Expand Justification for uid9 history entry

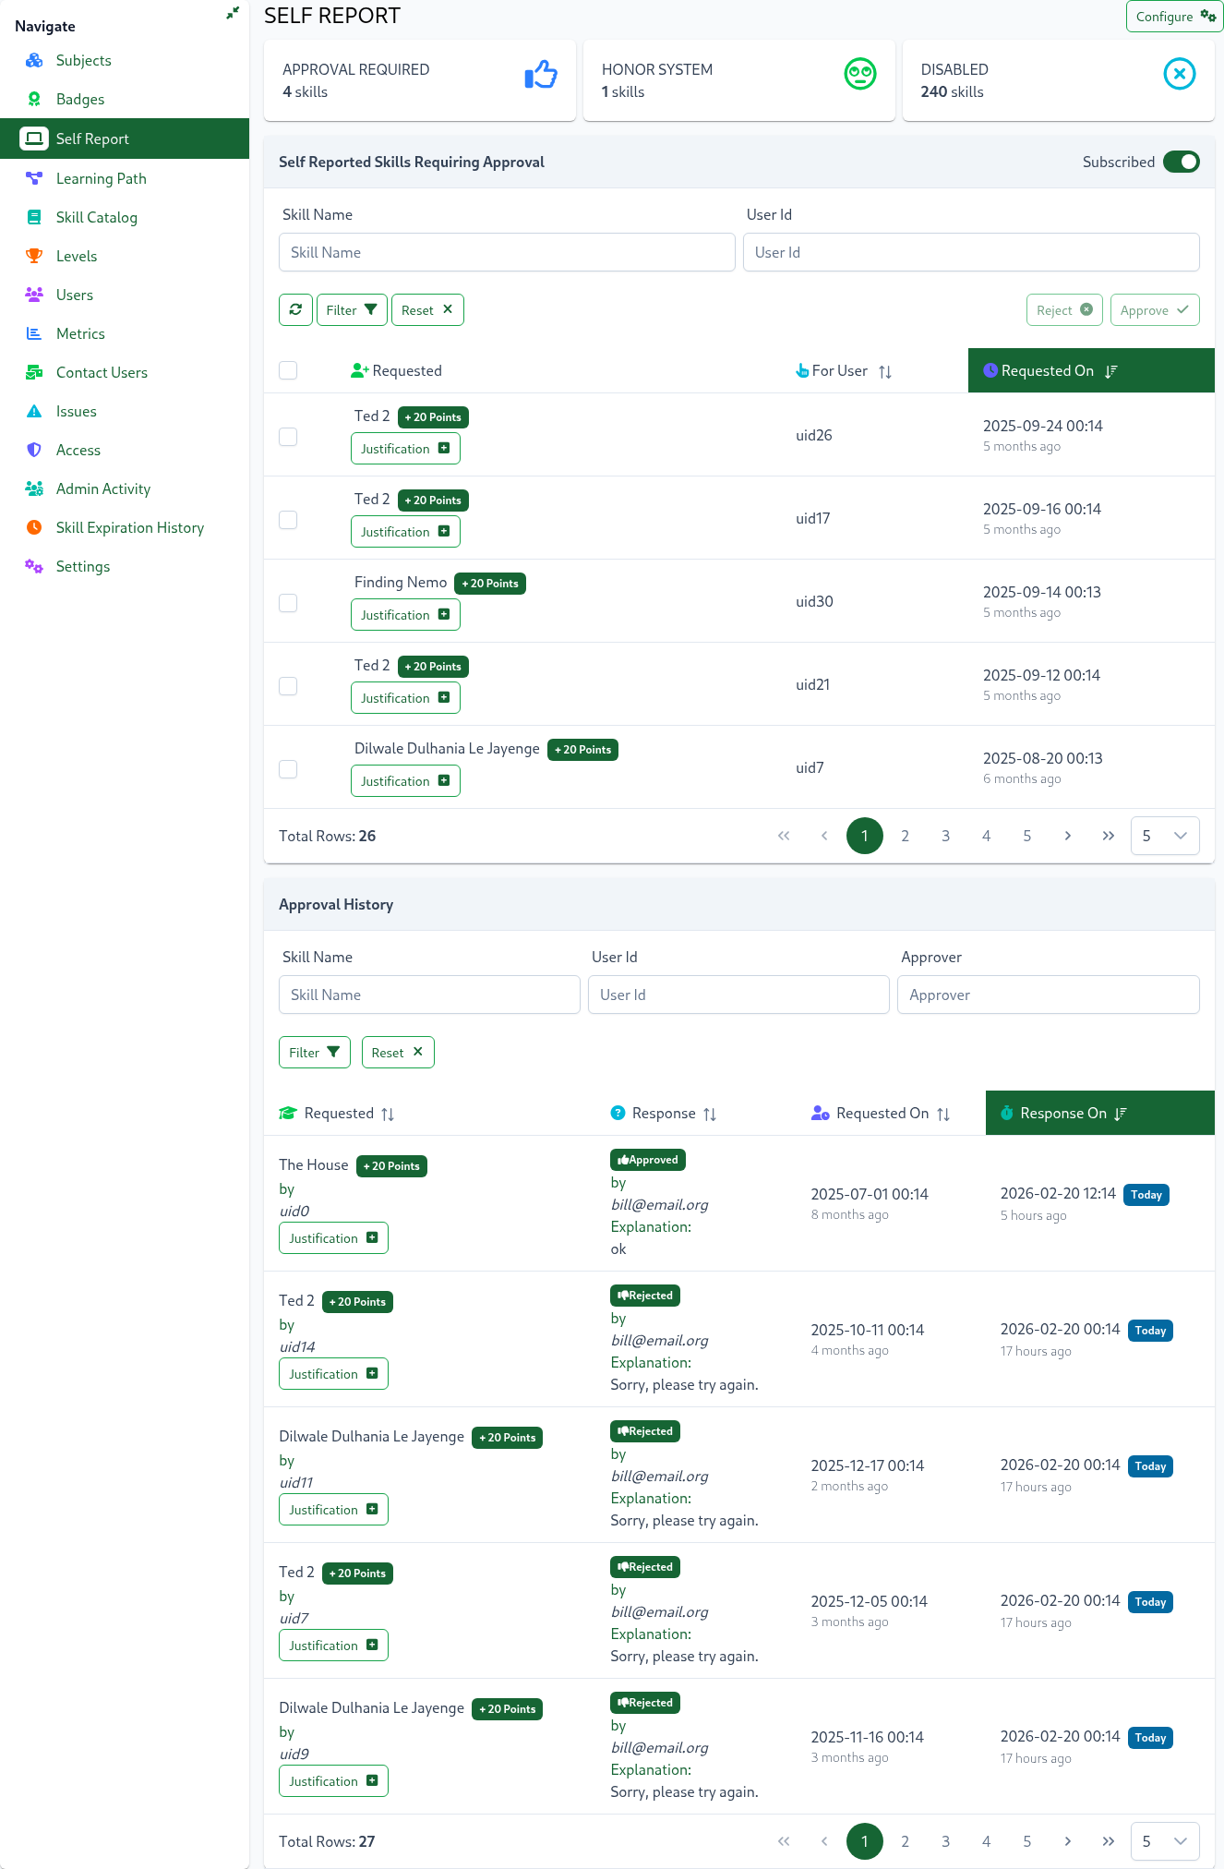pyautogui.click(x=333, y=1781)
